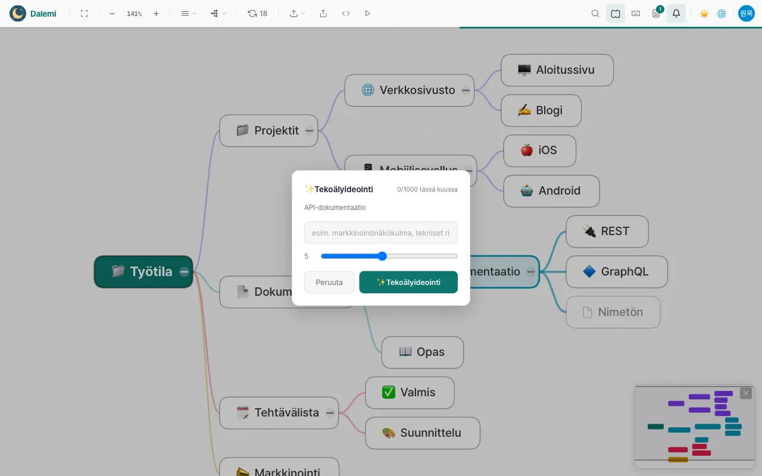This screenshot has height=476, width=762.
Task: Click the sync history icon showing 18
Action: (x=257, y=13)
